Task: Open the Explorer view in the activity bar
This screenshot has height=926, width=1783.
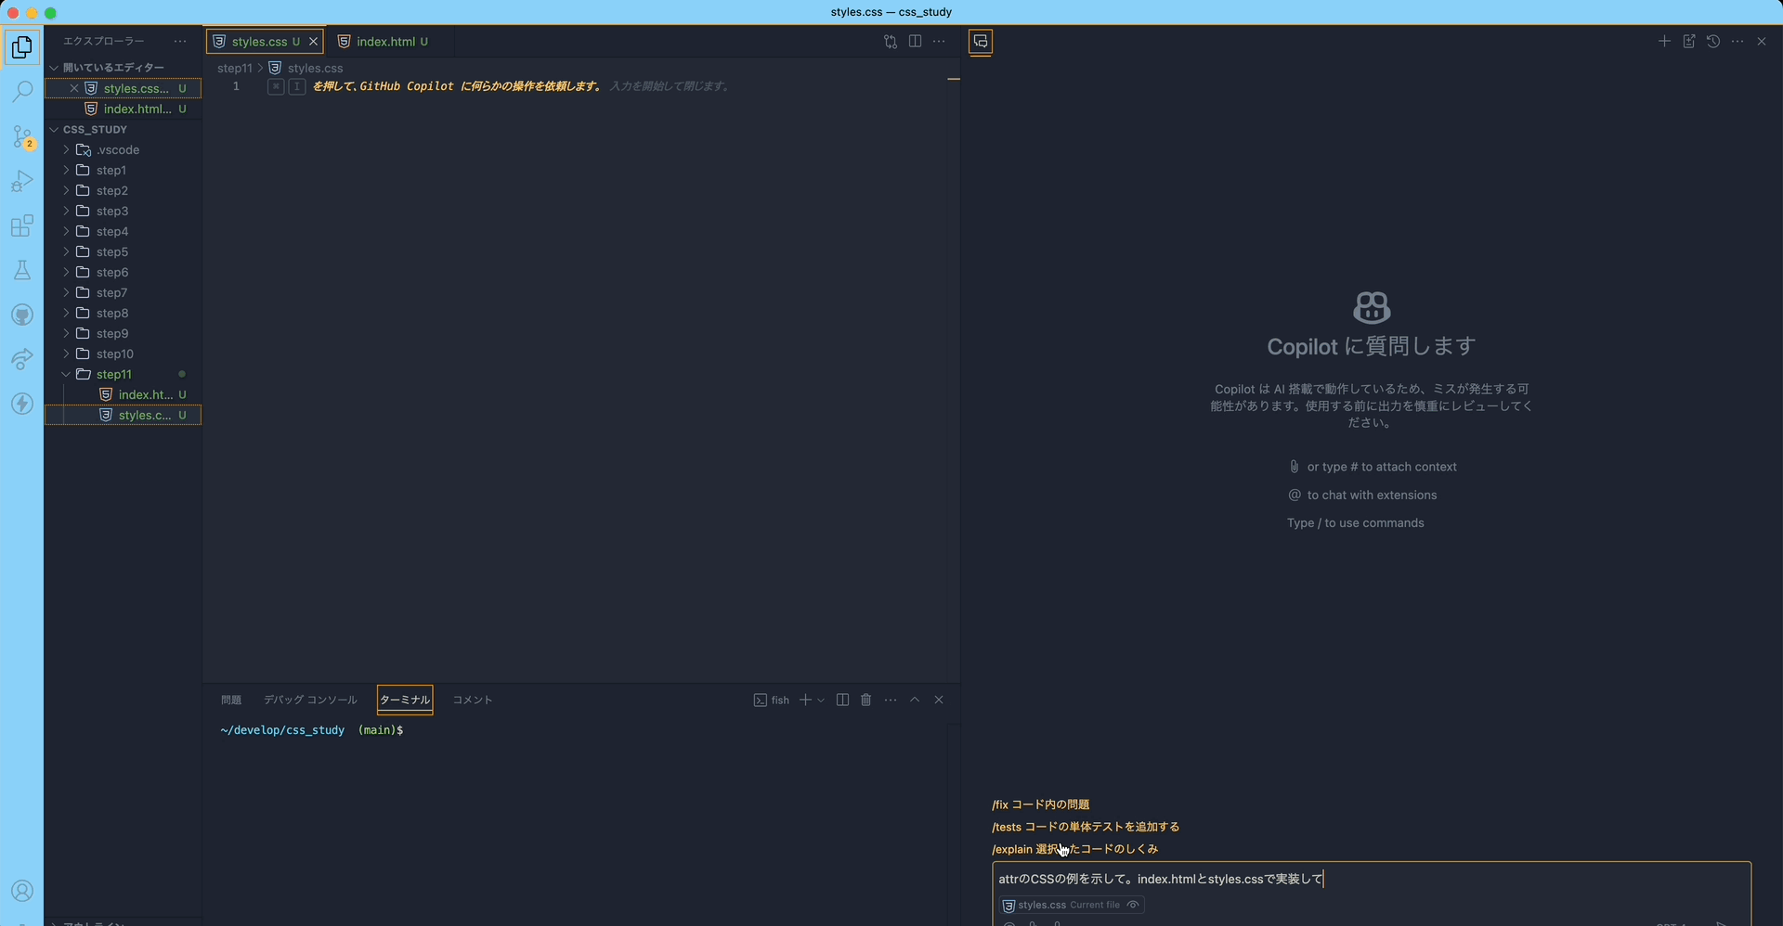Action: tap(22, 47)
